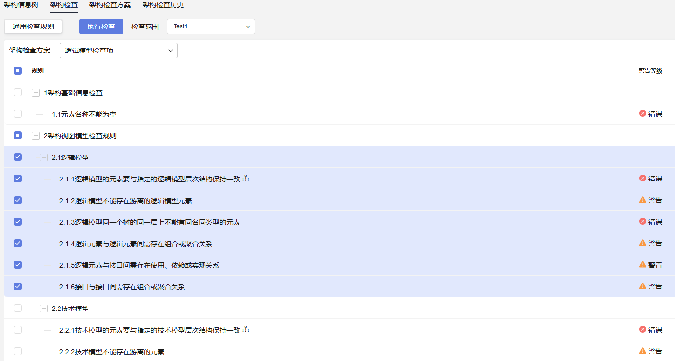Uncheck the checkbox for rule 2.1.2

point(18,200)
